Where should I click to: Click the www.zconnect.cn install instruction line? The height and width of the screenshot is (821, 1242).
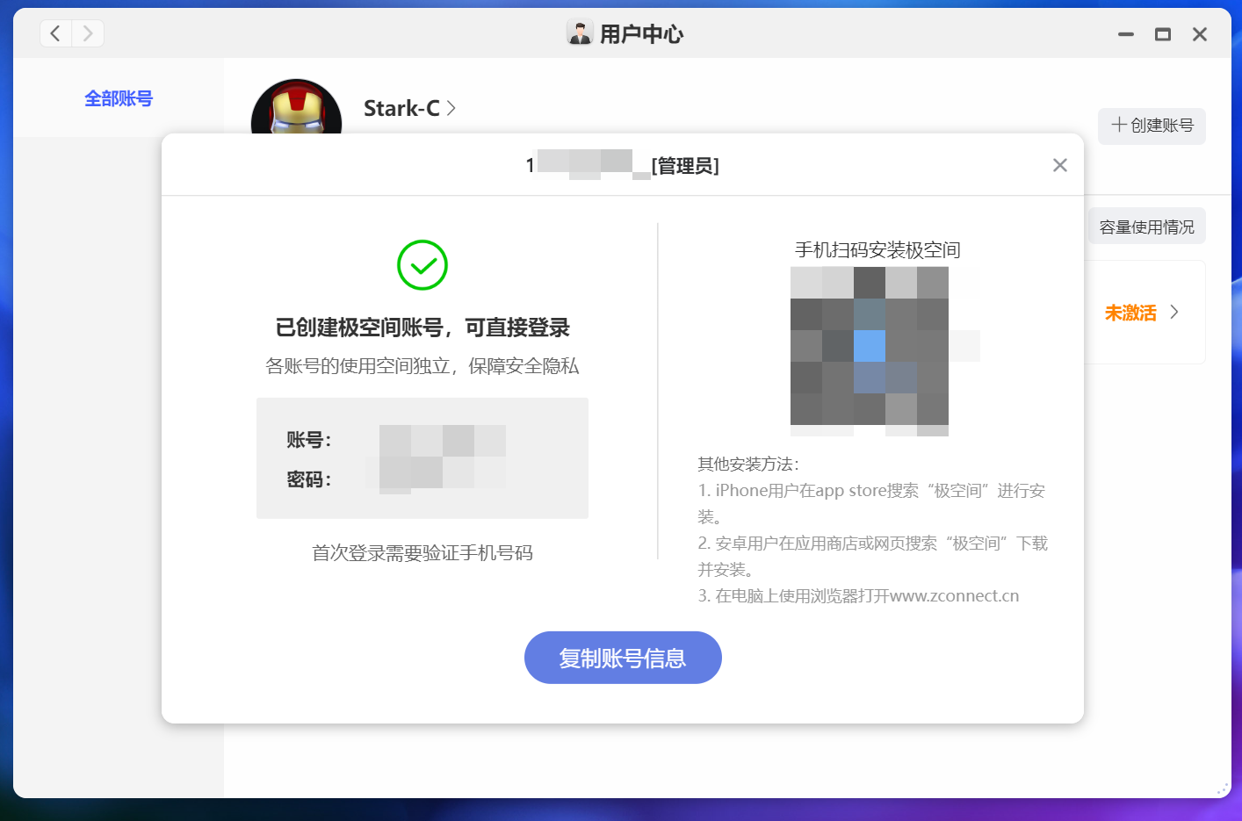coord(858,596)
